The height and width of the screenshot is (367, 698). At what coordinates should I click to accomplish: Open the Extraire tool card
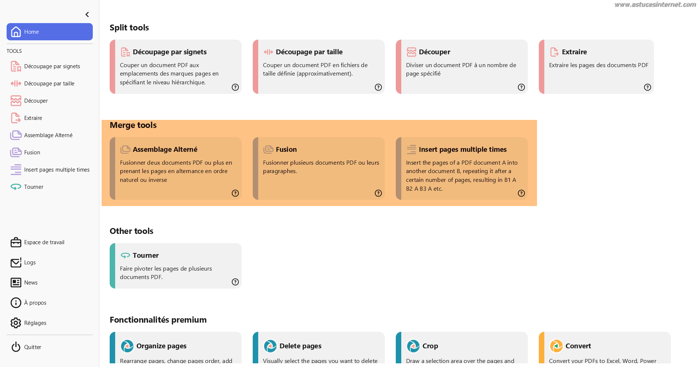pyautogui.click(x=596, y=66)
